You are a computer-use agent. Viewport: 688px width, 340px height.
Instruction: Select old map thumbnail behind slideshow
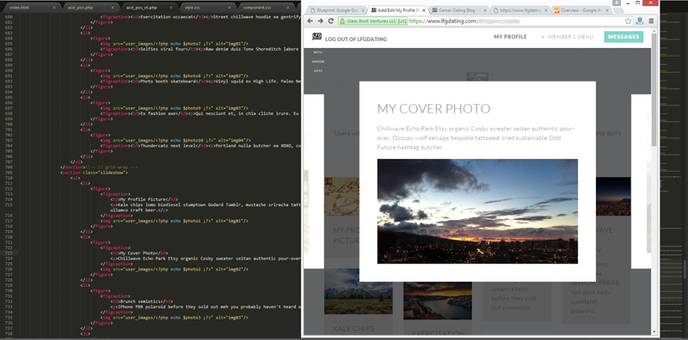(x=341, y=197)
